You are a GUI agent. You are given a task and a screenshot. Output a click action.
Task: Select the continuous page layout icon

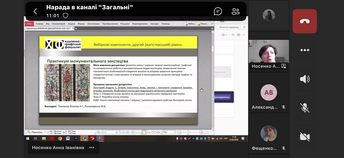[x=149, y=132]
